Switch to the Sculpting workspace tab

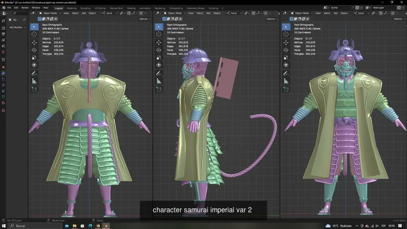[x=85, y=8]
